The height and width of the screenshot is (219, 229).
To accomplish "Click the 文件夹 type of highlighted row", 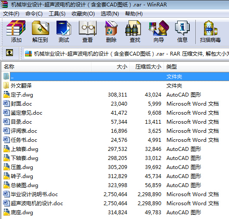I will coord(174,76).
